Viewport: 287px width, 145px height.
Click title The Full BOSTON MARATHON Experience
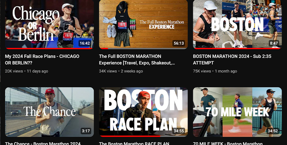point(137,60)
